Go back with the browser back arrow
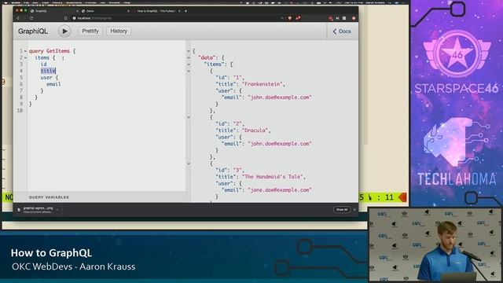 click(18, 18)
